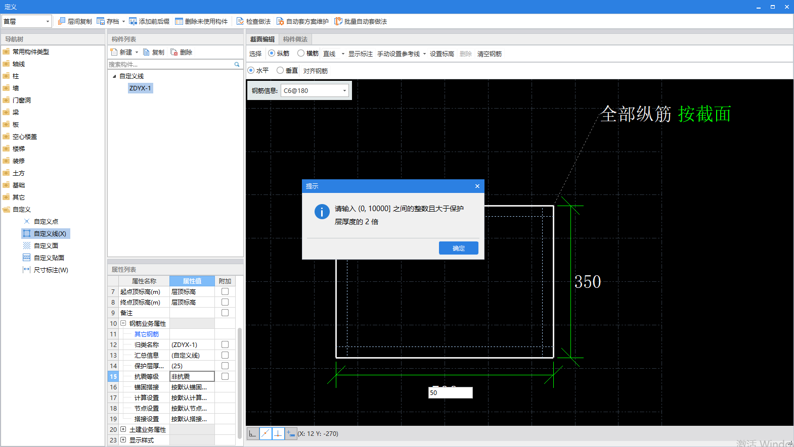
Task: Click the 属性值 column header
Action: pyautogui.click(x=192, y=281)
